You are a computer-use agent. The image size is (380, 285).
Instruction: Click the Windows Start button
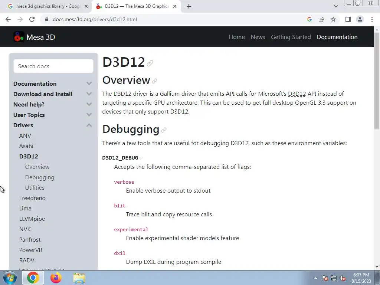click(x=10, y=278)
